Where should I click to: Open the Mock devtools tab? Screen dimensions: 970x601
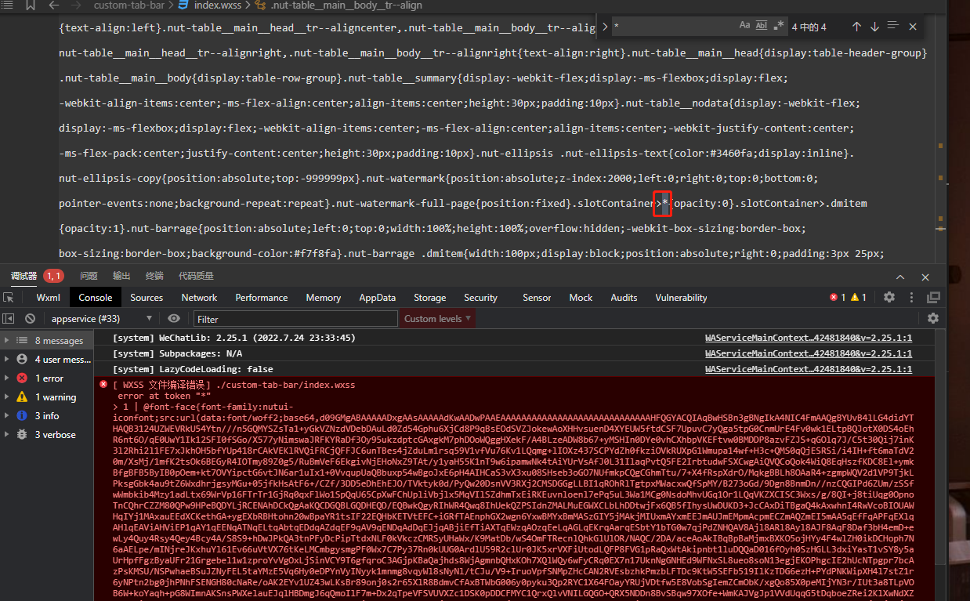[x=581, y=298]
